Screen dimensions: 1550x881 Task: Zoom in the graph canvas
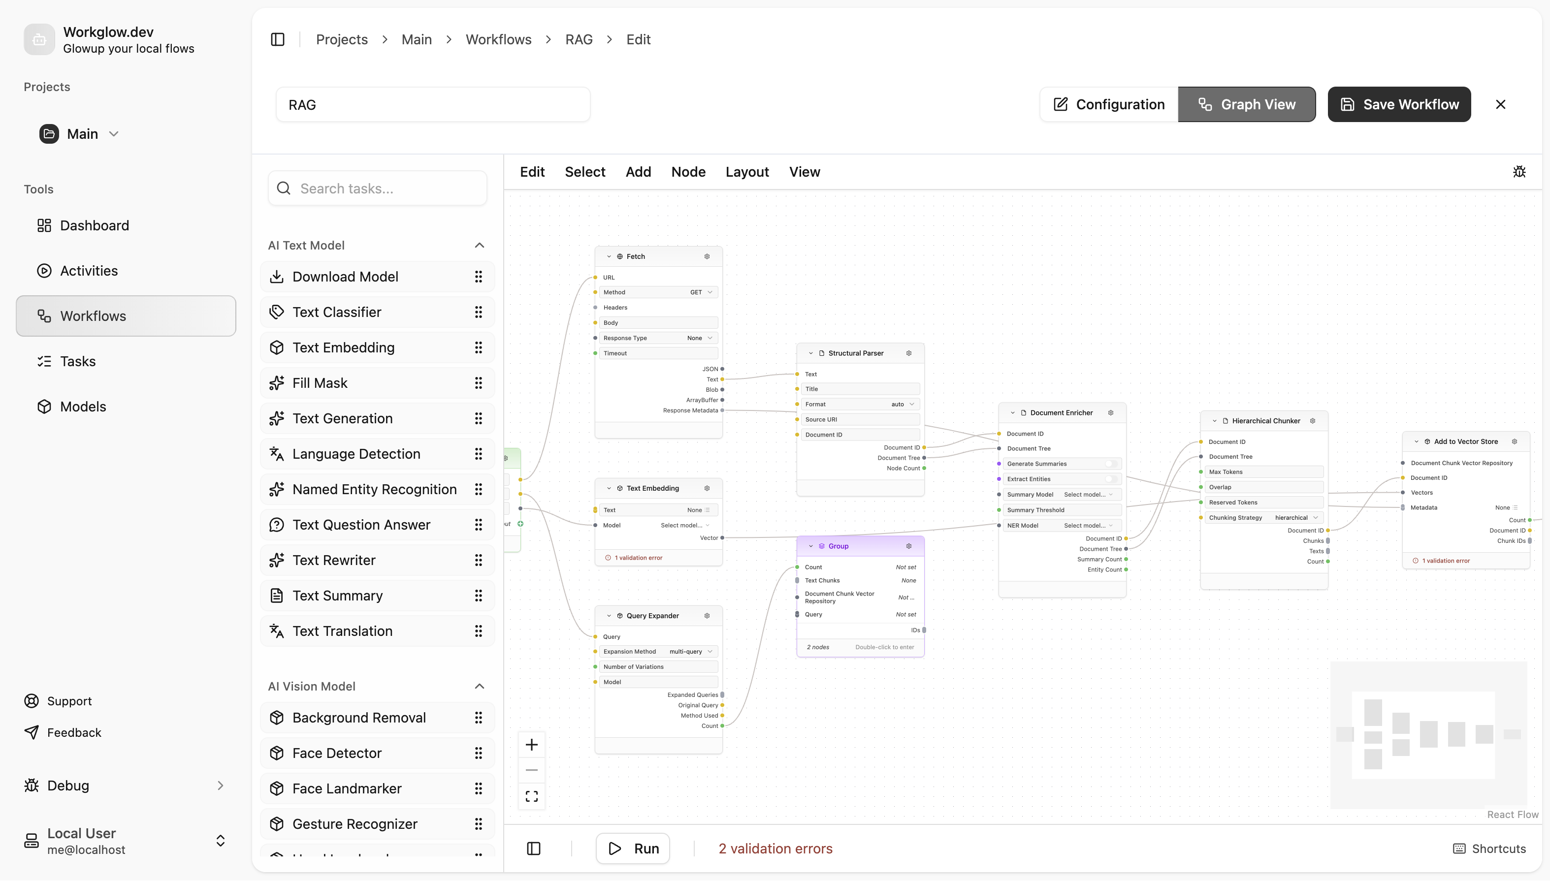pos(531,745)
